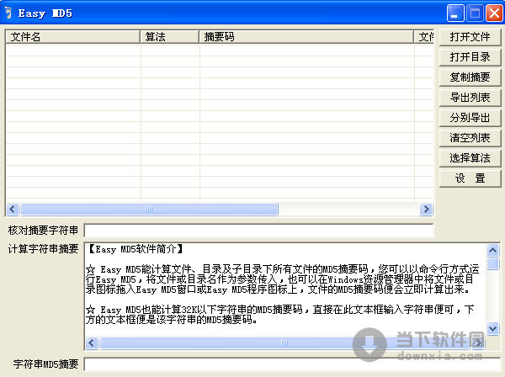This screenshot has height=377, width=505.
Task: Click the 【Easy MD5软件简介】 heading text
Action: coord(136,249)
